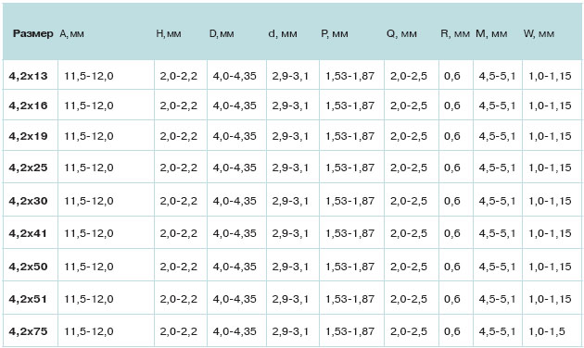Image resolution: width=584 pixels, height=348 pixels.
Task: Click the Q, мм column header
Action: coord(401,34)
